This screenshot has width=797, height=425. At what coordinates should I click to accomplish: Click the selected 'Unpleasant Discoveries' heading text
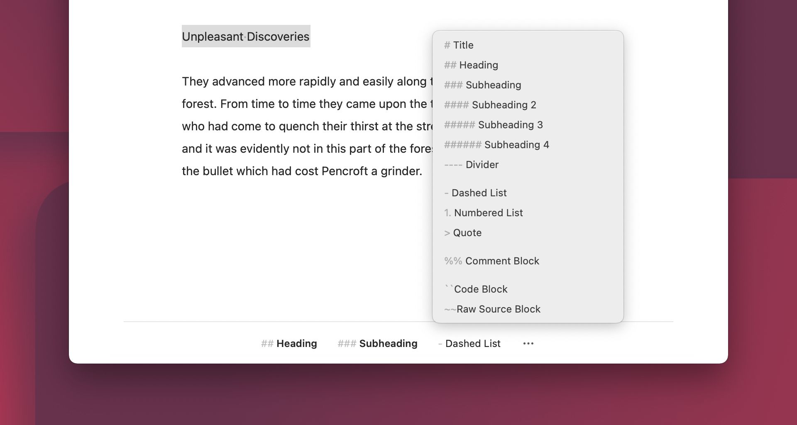pyautogui.click(x=246, y=36)
